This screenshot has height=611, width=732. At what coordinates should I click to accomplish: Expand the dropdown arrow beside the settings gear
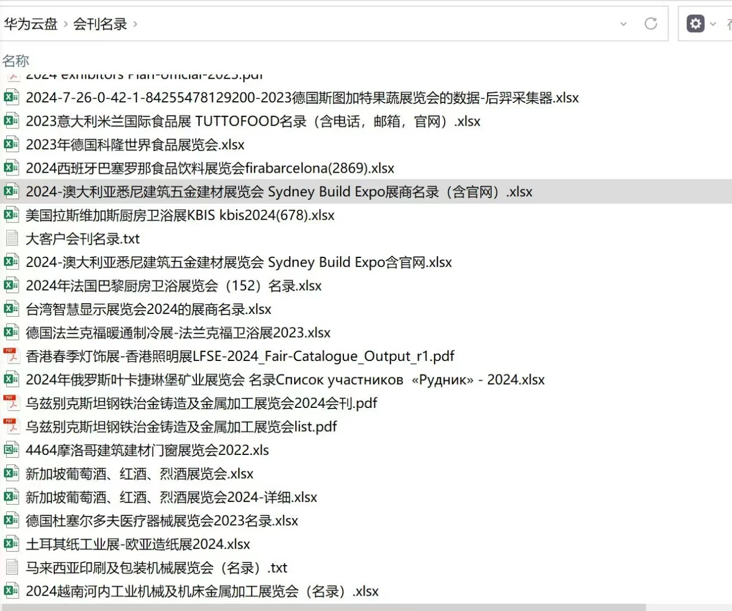click(x=713, y=25)
